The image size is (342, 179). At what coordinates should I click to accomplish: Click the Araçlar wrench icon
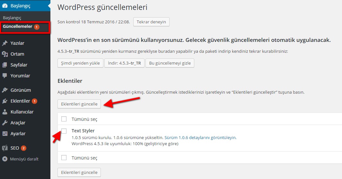point(5,123)
